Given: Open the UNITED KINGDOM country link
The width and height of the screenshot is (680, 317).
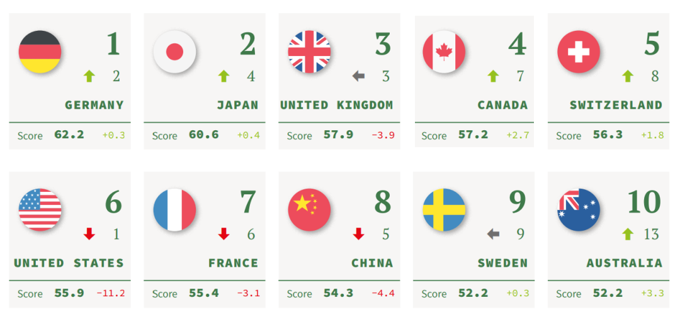Looking at the screenshot, I should coord(336,105).
